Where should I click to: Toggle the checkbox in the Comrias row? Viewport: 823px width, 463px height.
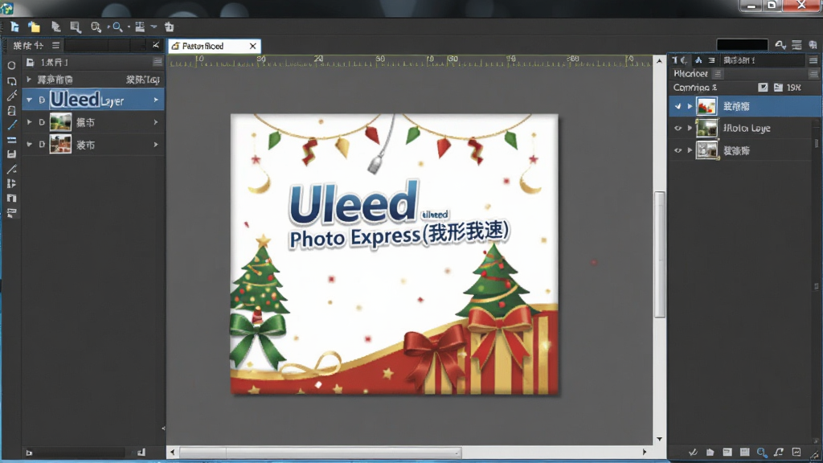(763, 87)
